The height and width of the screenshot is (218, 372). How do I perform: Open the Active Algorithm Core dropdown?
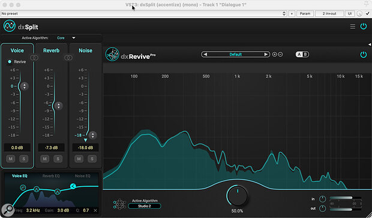(66, 38)
